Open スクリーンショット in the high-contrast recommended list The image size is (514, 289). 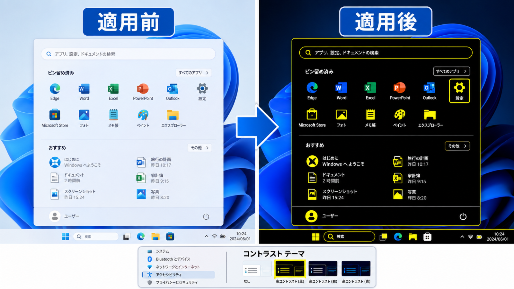[x=332, y=194]
